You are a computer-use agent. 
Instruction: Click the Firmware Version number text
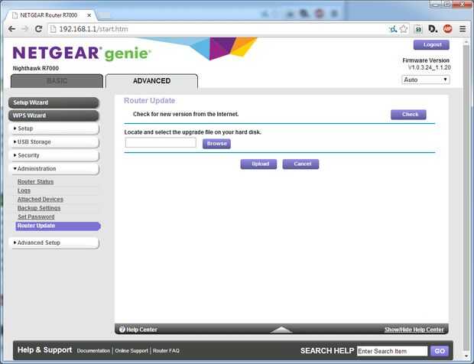tap(429, 68)
